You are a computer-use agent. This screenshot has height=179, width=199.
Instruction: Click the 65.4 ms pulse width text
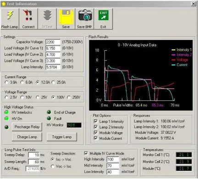click(x=141, y=105)
